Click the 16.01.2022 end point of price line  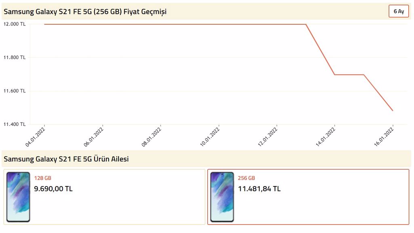(x=393, y=110)
